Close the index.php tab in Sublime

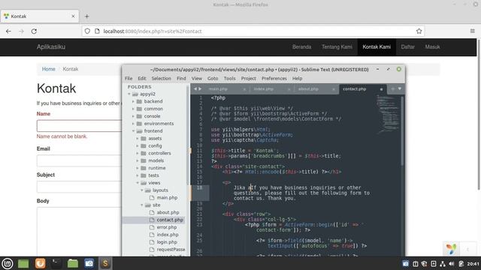[289, 89]
